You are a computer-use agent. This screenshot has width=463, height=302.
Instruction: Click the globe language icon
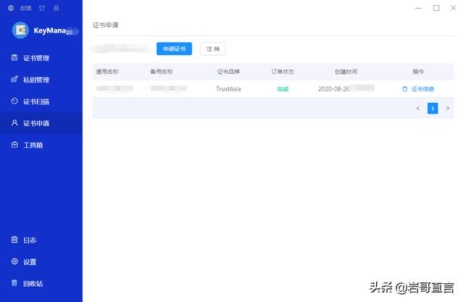coord(11,8)
